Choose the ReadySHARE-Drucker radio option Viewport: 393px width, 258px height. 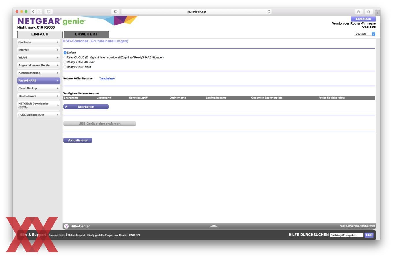tap(65, 62)
